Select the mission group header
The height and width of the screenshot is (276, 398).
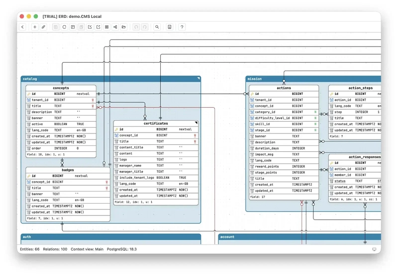click(x=313, y=79)
